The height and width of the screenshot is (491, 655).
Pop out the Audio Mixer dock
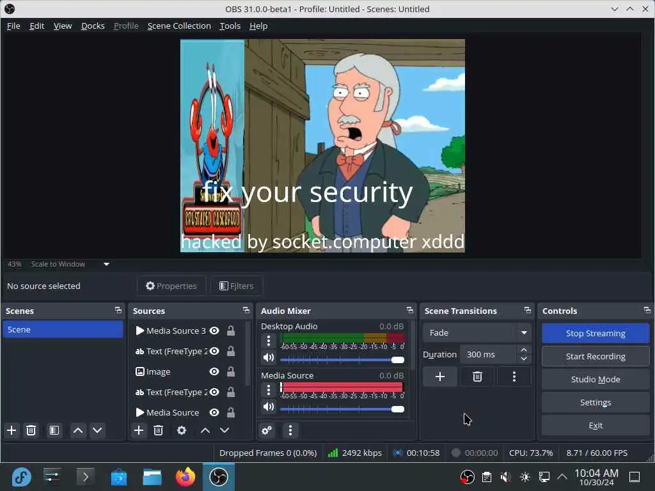[410, 310]
